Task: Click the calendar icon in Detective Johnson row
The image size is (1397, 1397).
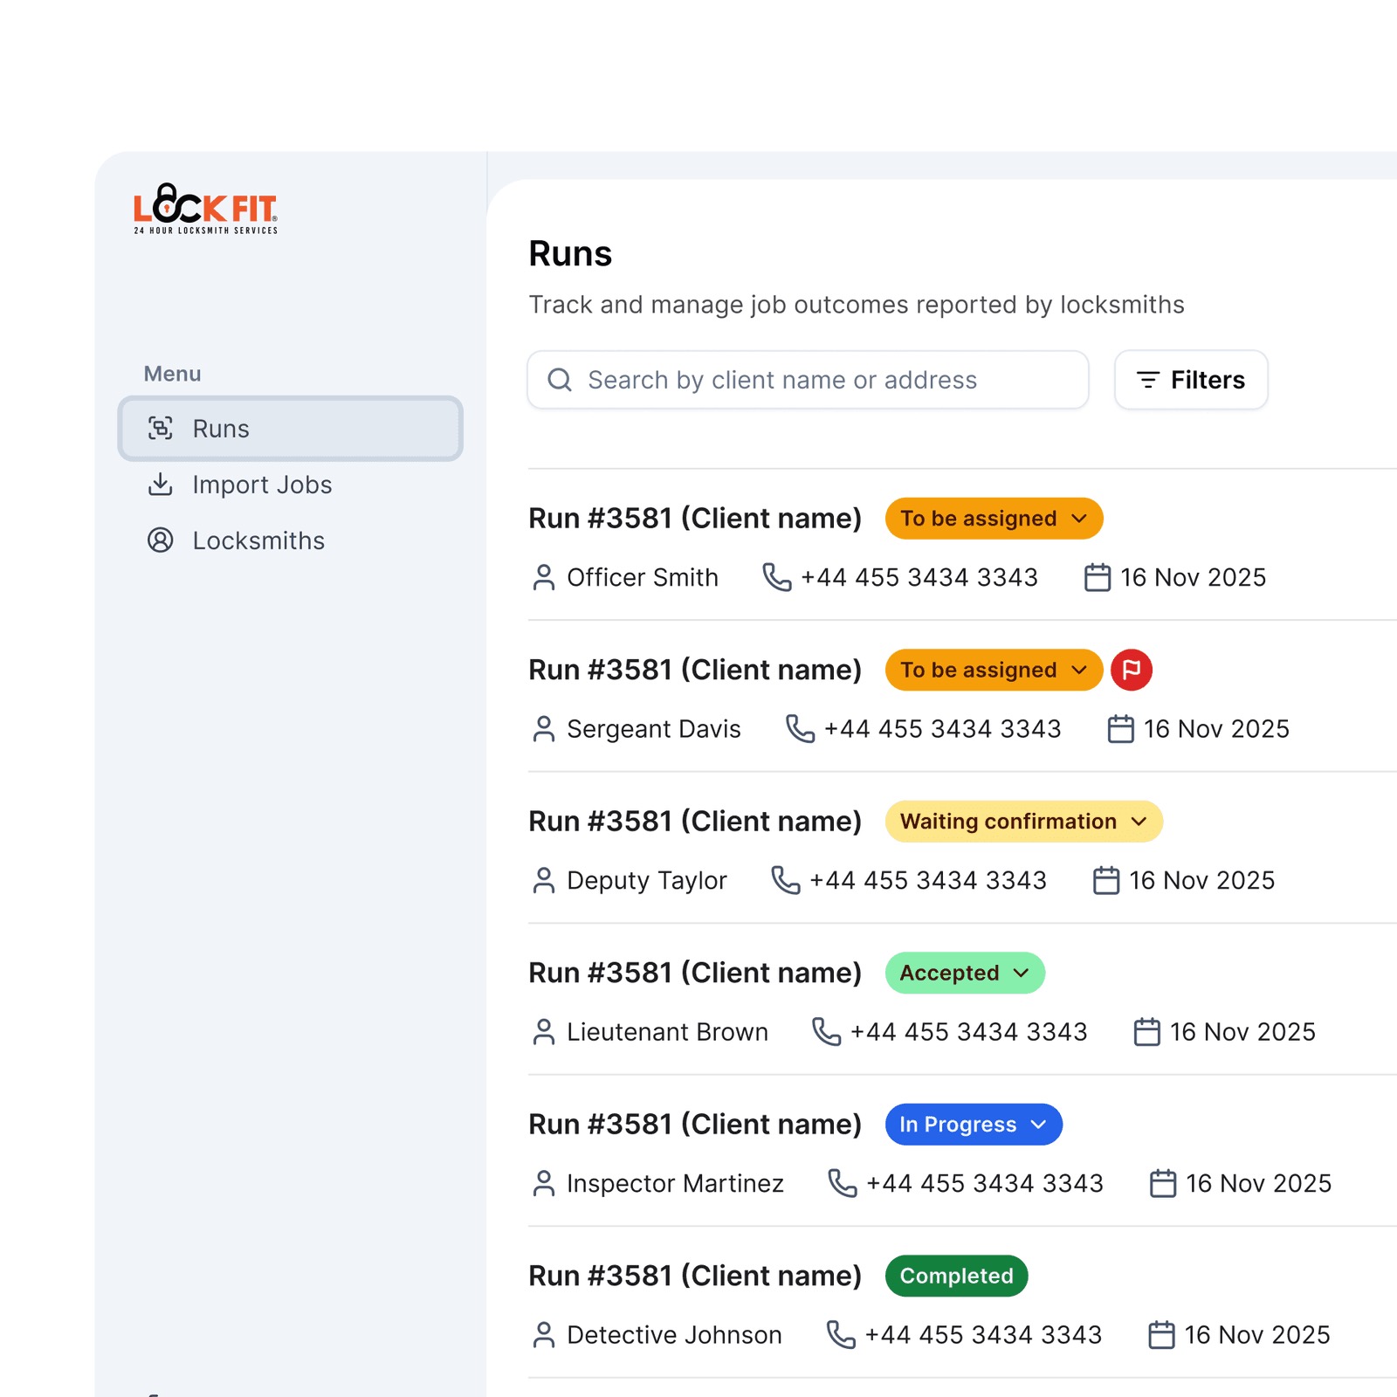Action: pos(1161,1335)
